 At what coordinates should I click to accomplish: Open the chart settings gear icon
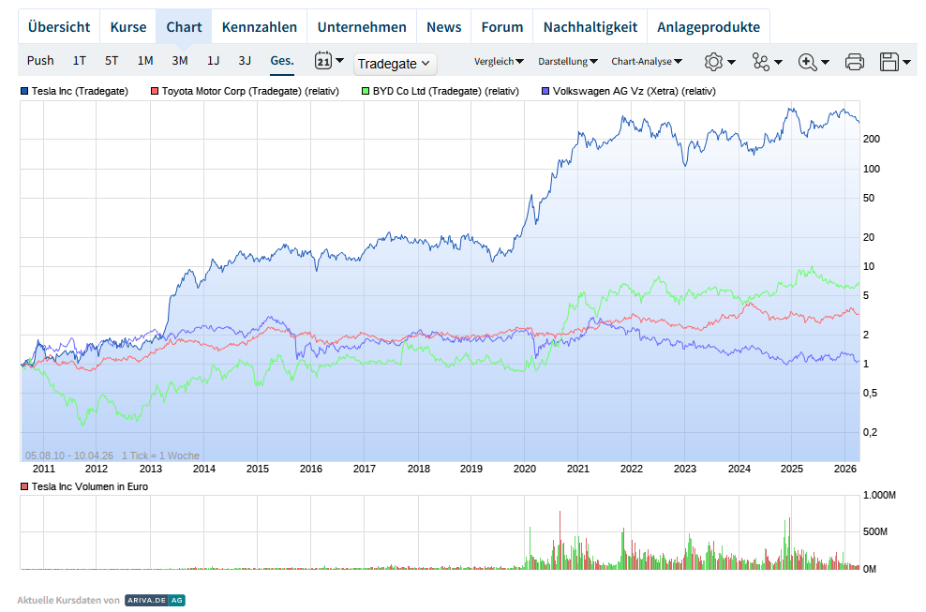pyautogui.click(x=713, y=62)
